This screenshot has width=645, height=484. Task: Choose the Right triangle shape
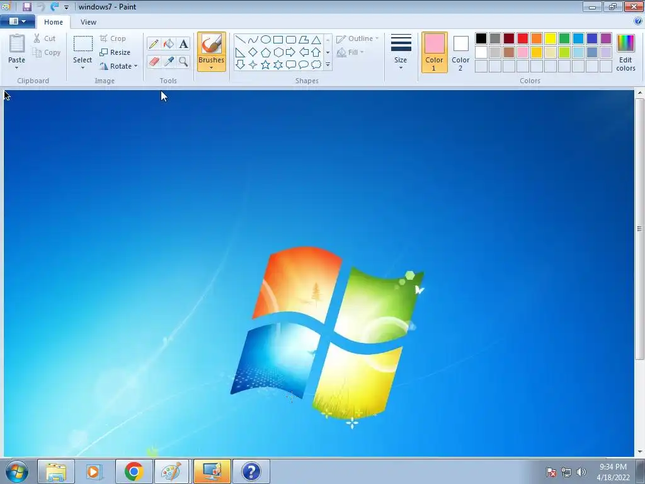pos(240,52)
